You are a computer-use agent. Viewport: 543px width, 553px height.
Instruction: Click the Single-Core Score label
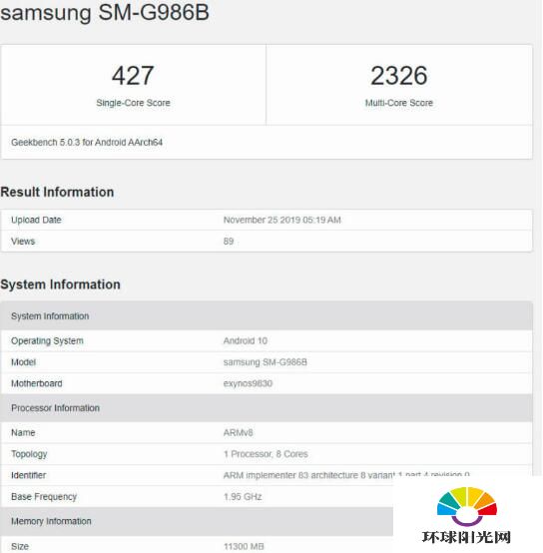click(134, 103)
